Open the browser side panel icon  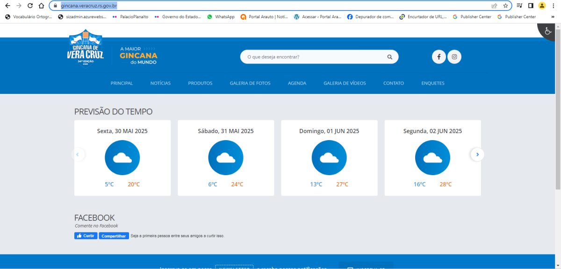531,6
